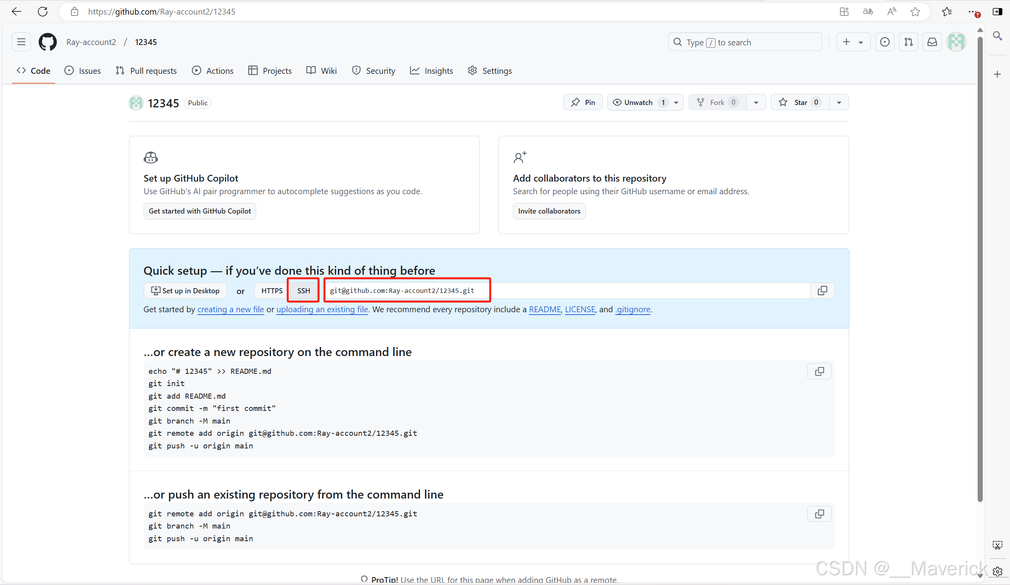The image size is (1010, 585).
Task: Copy the push existing repository commands
Action: point(819,514)
